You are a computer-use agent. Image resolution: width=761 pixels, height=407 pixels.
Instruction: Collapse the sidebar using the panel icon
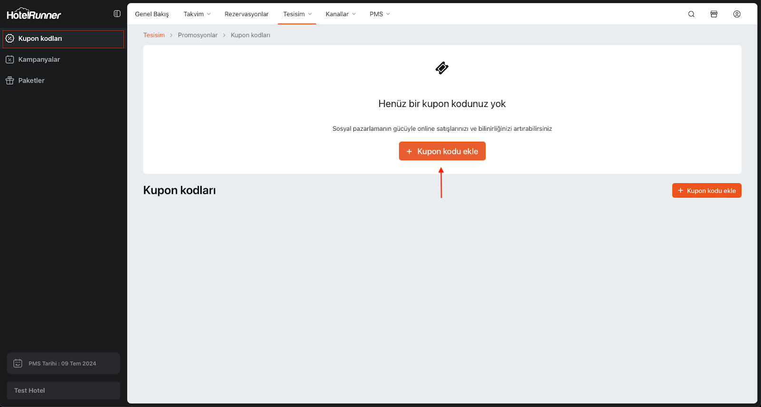[x=117, y=14]
